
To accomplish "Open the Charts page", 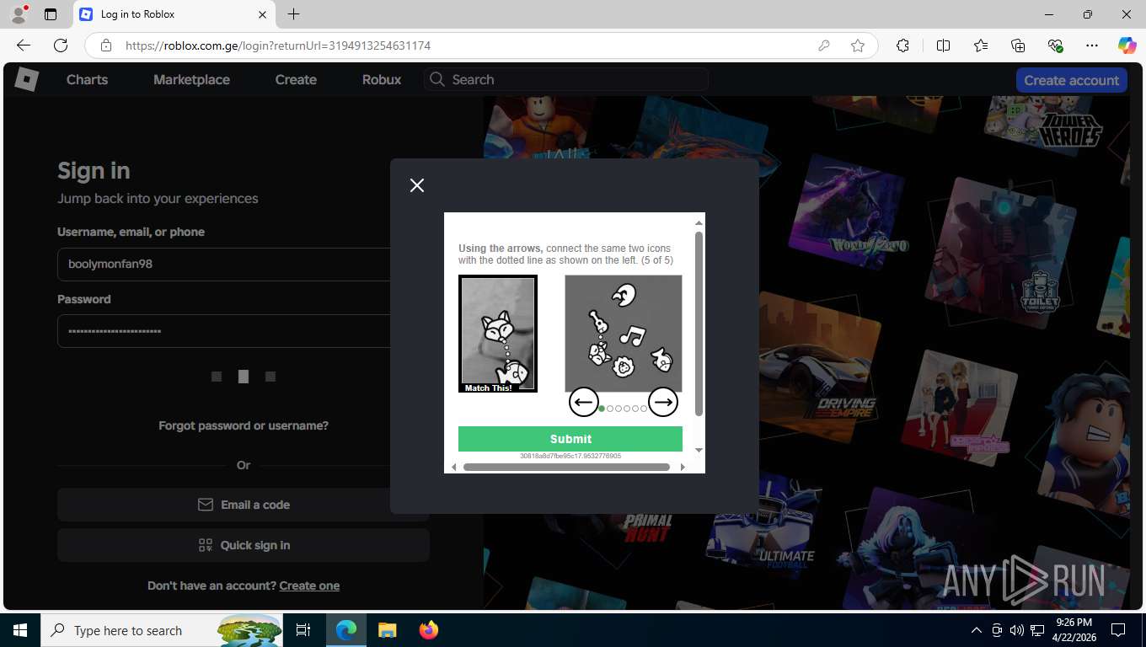I will tap(88, 79).
